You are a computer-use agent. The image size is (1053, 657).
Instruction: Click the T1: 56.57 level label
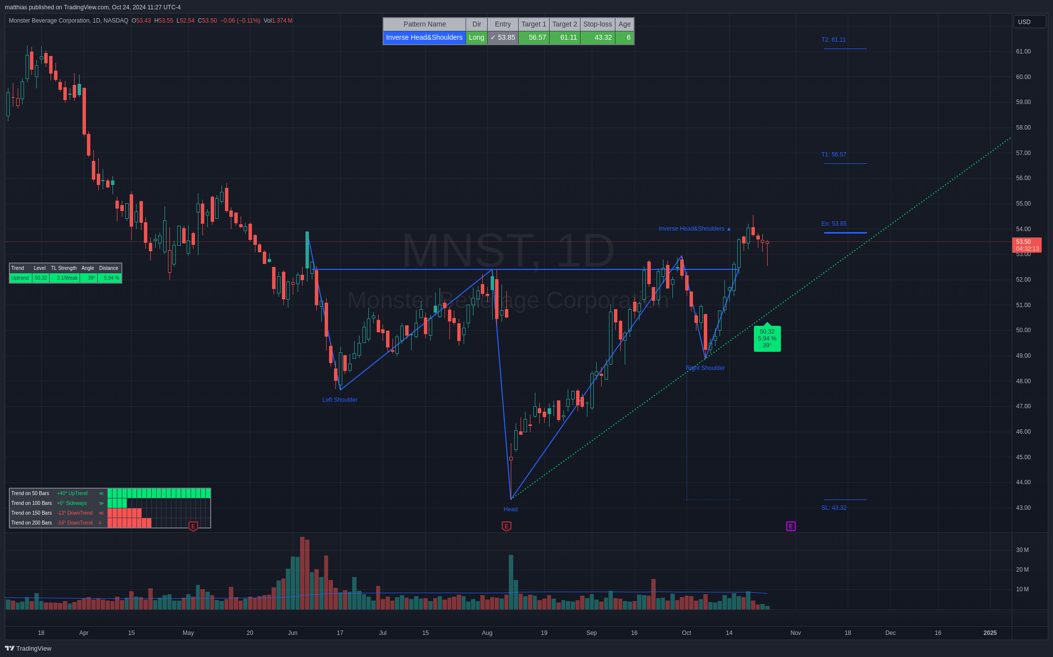[833, 155]
